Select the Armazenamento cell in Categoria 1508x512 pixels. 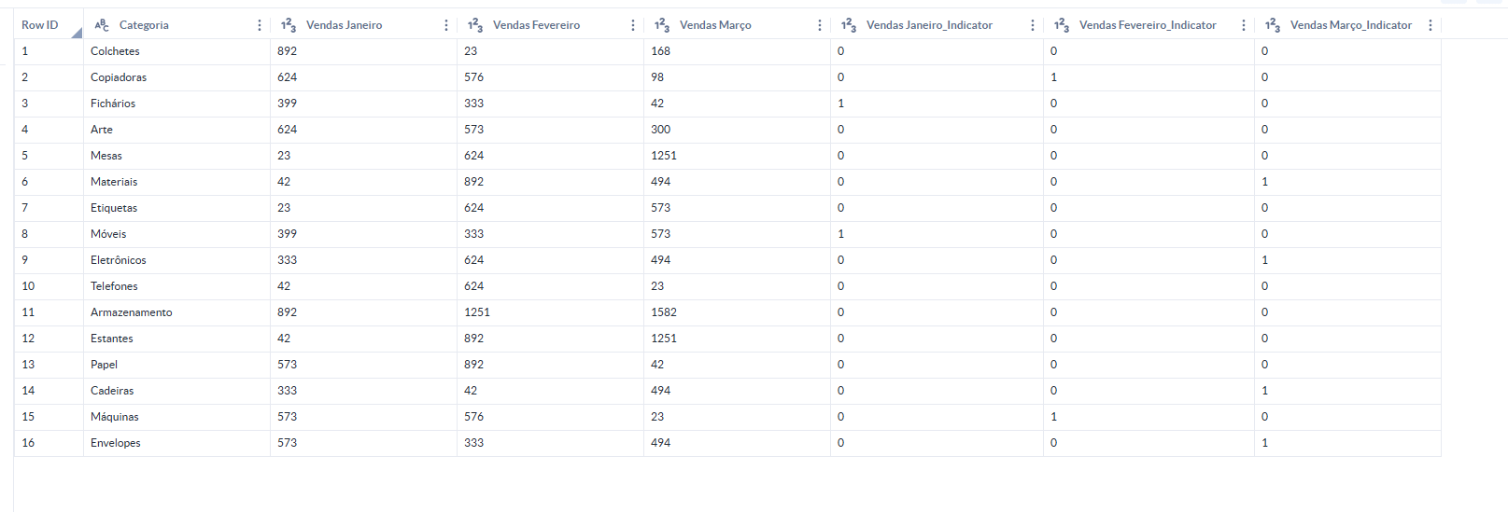pyautogui.click(x=132, y=312)
